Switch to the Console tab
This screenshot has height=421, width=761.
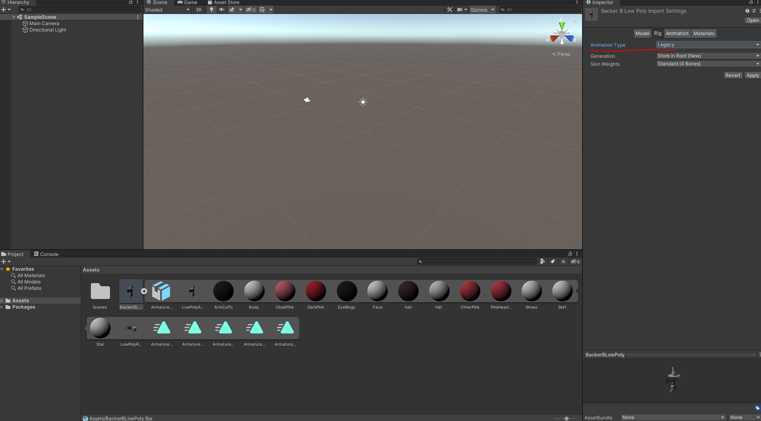tap(46, 254)
